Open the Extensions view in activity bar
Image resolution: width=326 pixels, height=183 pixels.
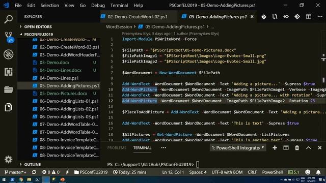8,72
